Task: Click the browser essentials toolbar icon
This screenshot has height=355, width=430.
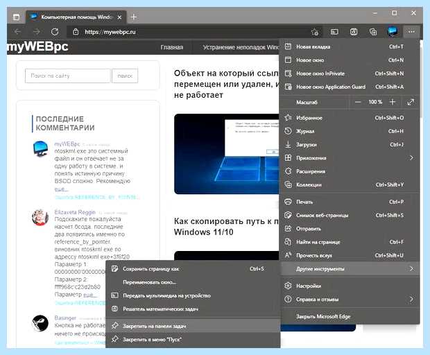Action: point(354,32)
